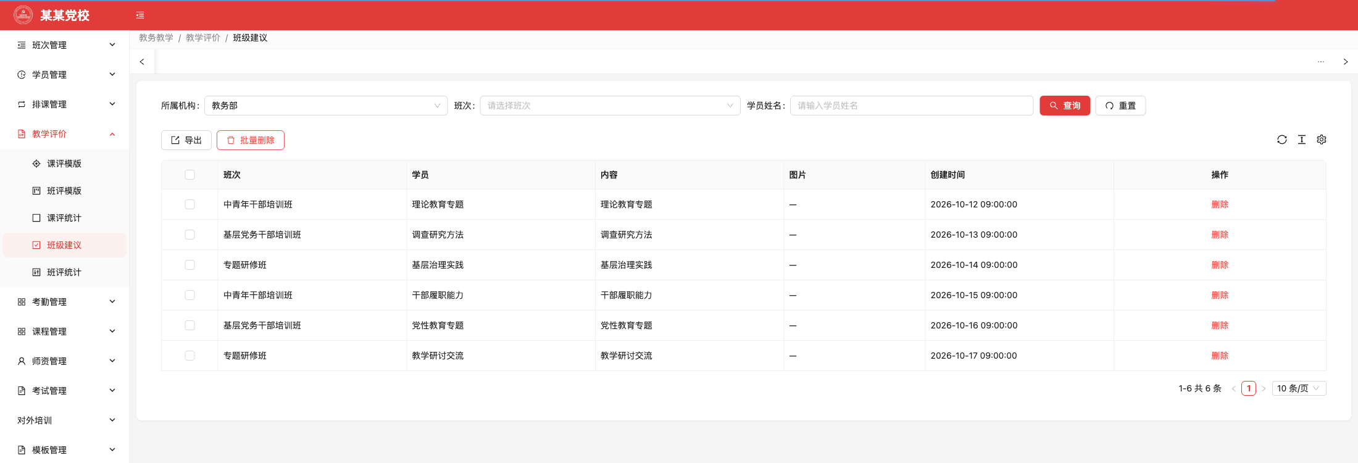
Task: Click the table refresh icon
Action: click(1282, 140)
